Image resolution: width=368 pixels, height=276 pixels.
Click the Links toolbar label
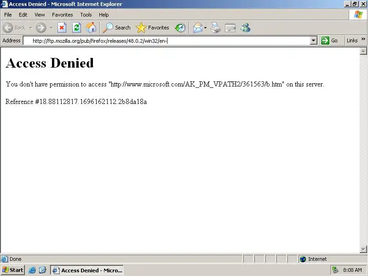tap(352, 40)
